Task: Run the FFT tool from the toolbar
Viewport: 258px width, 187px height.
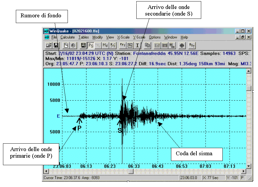Action: 123,45
